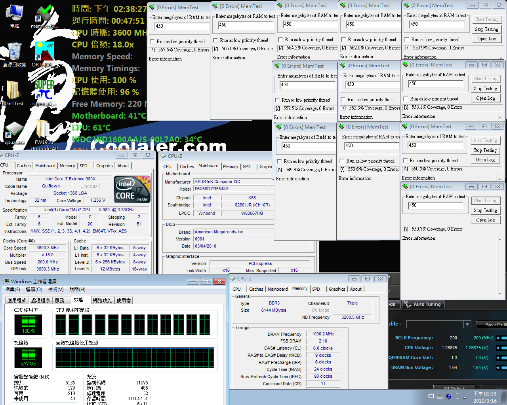Viewport: 507px width, 405px height.
Task: Click the left arrow of DRAM Bus Voltage slider
Action: pos(497,367)
